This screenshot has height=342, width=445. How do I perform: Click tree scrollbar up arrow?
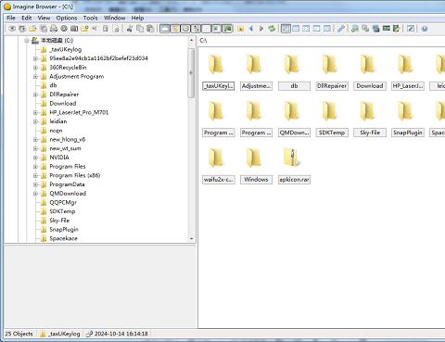pos(191,41)
